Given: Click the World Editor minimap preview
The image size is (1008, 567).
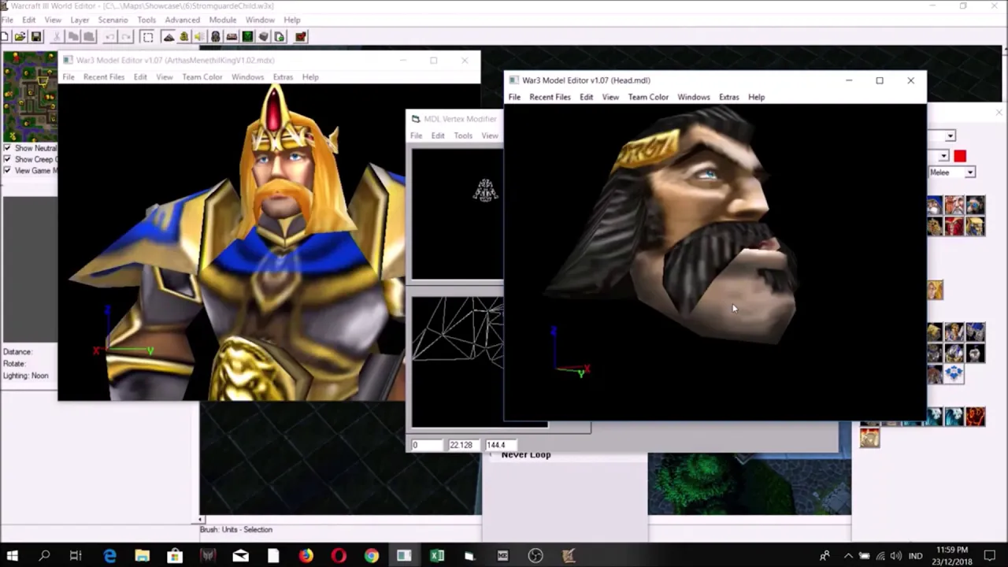Looking at the screenshot, I should point(29,96).
